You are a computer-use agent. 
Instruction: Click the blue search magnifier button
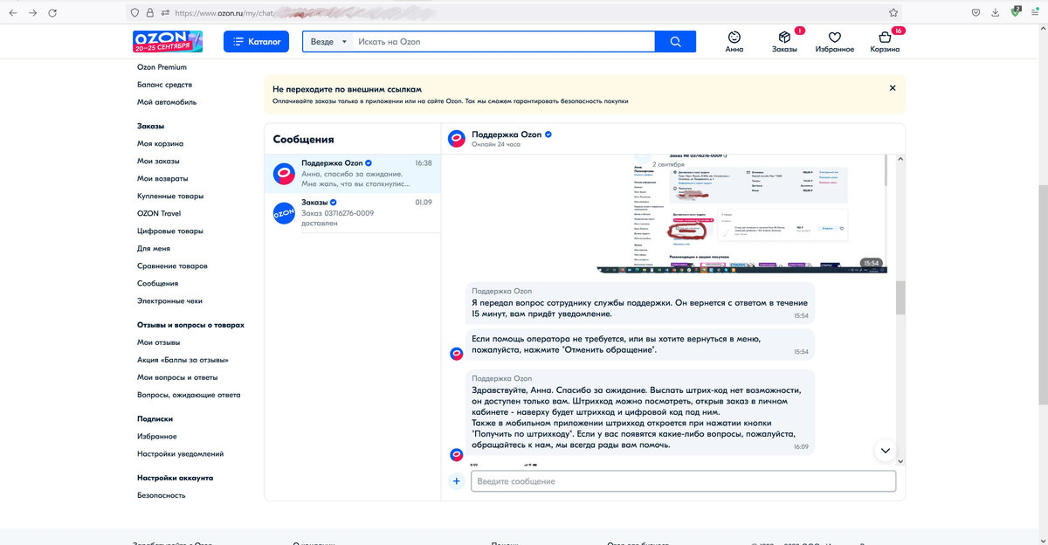pyautogui.click(x=675, y=41)
